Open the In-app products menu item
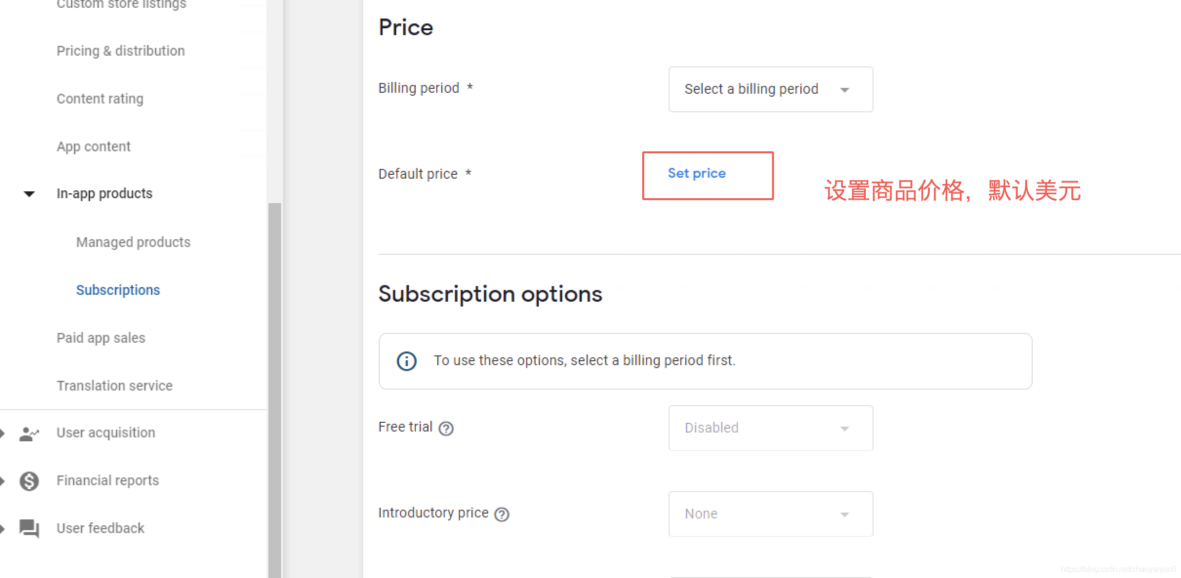1181x578 pixels. tap(104, 194)
